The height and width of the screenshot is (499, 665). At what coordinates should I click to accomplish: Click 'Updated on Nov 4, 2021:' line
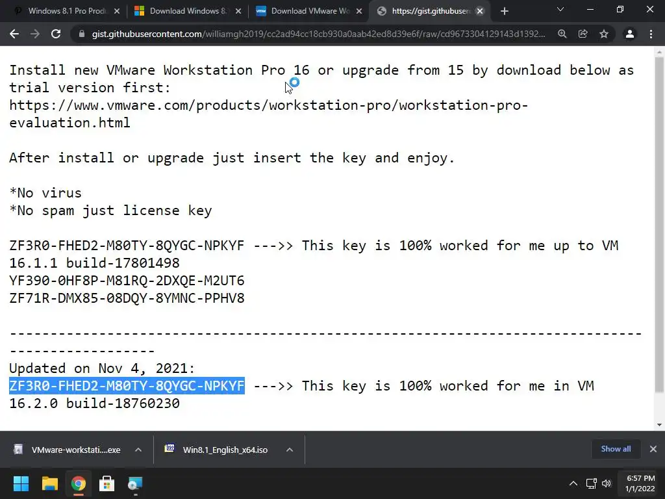click(102, 368)
